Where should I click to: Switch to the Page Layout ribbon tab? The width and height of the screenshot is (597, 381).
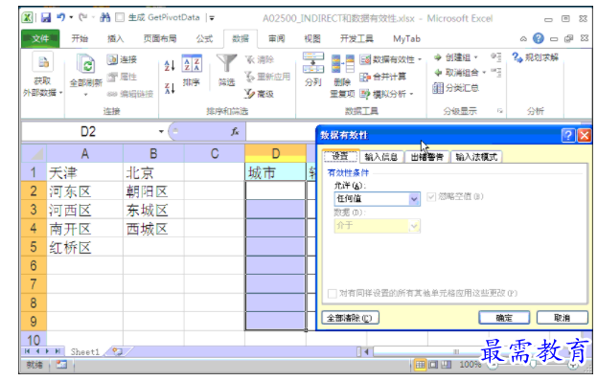point(160,38)
